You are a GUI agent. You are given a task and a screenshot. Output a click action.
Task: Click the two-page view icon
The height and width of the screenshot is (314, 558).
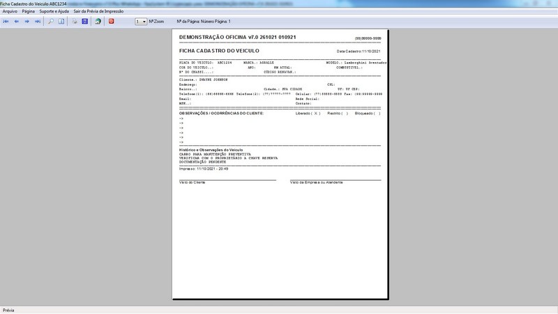[x=61, y=22]
